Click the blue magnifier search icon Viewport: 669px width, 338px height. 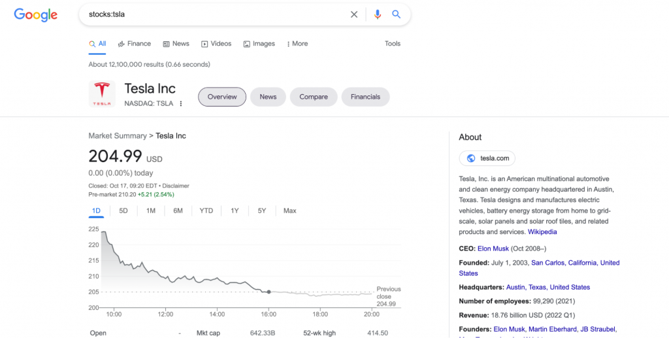point(397,14)
